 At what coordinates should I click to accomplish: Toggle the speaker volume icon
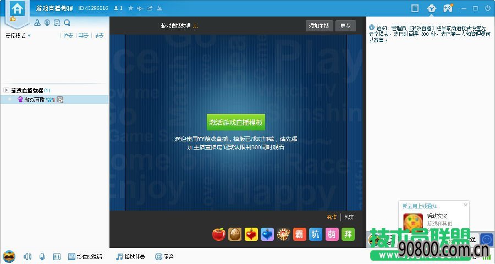coord(28,256)
